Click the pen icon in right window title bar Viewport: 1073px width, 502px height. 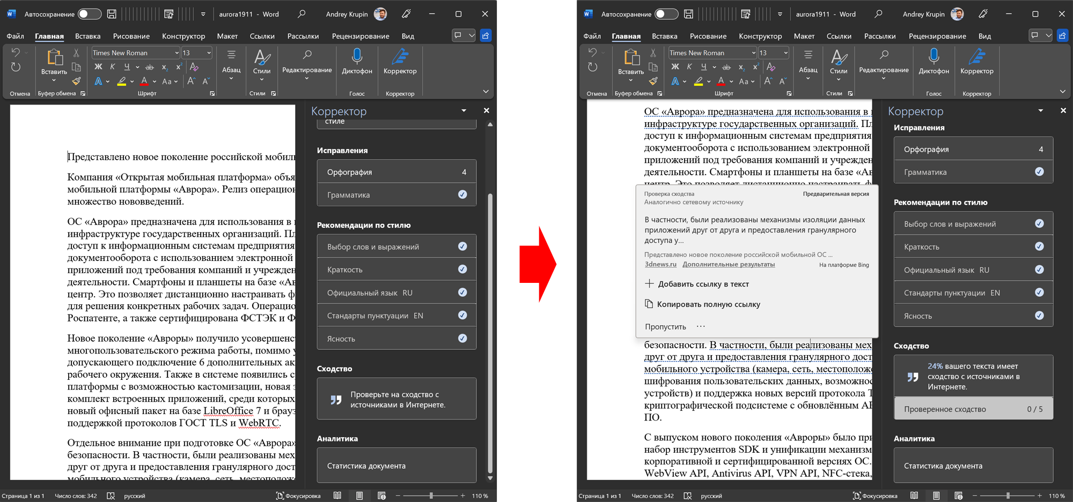983,14
